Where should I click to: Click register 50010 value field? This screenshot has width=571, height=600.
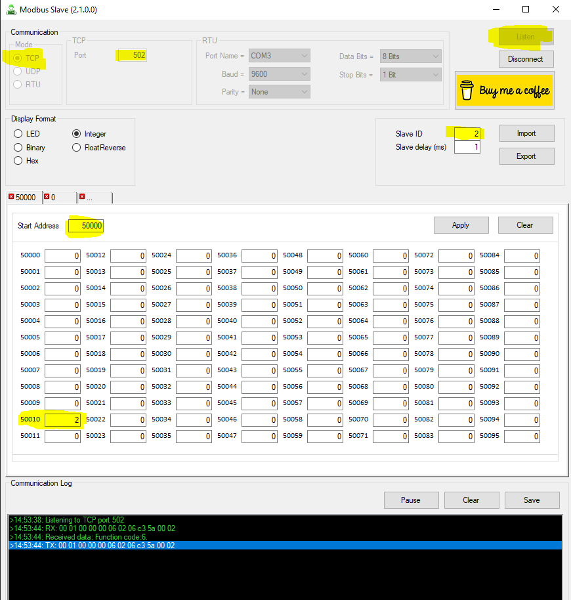(62, 419)
